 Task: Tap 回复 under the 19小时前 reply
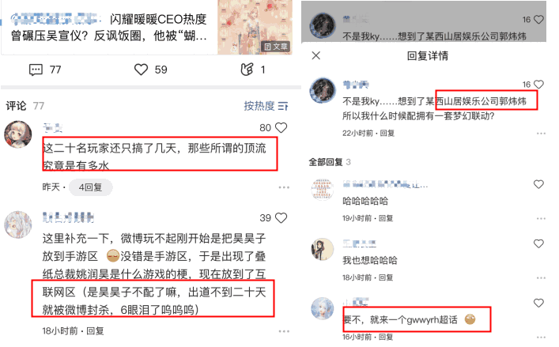[x=386, y=218]
